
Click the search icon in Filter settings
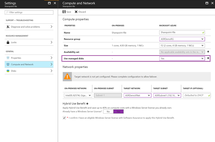(7, 12)
